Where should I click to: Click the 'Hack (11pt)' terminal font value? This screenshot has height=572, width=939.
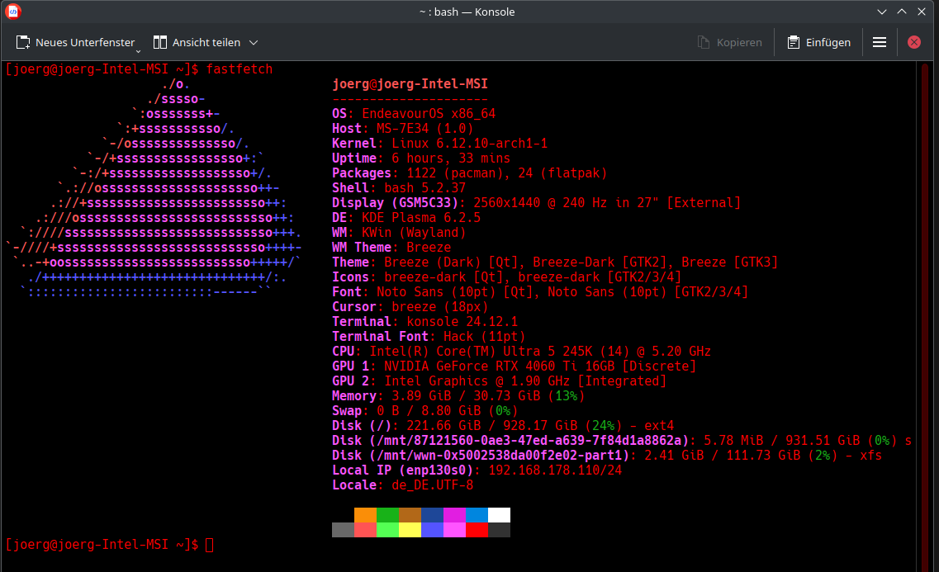tap(485, 337)
